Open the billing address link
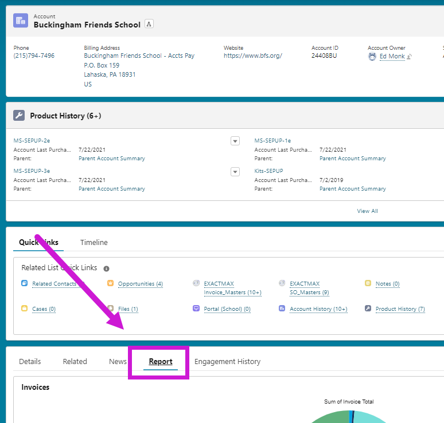This screenshot has width=444, height=423. 139,70
